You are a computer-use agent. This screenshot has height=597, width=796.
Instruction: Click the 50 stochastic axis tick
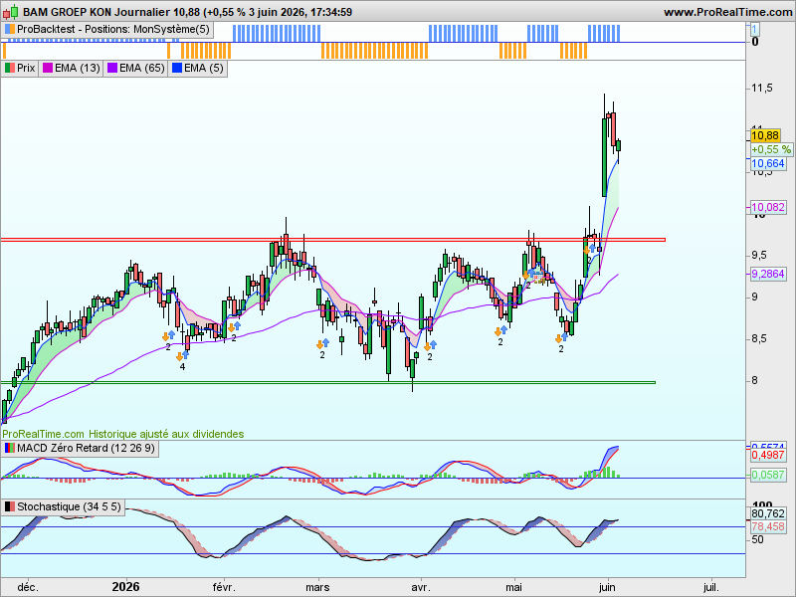click(x=757, y=539)
